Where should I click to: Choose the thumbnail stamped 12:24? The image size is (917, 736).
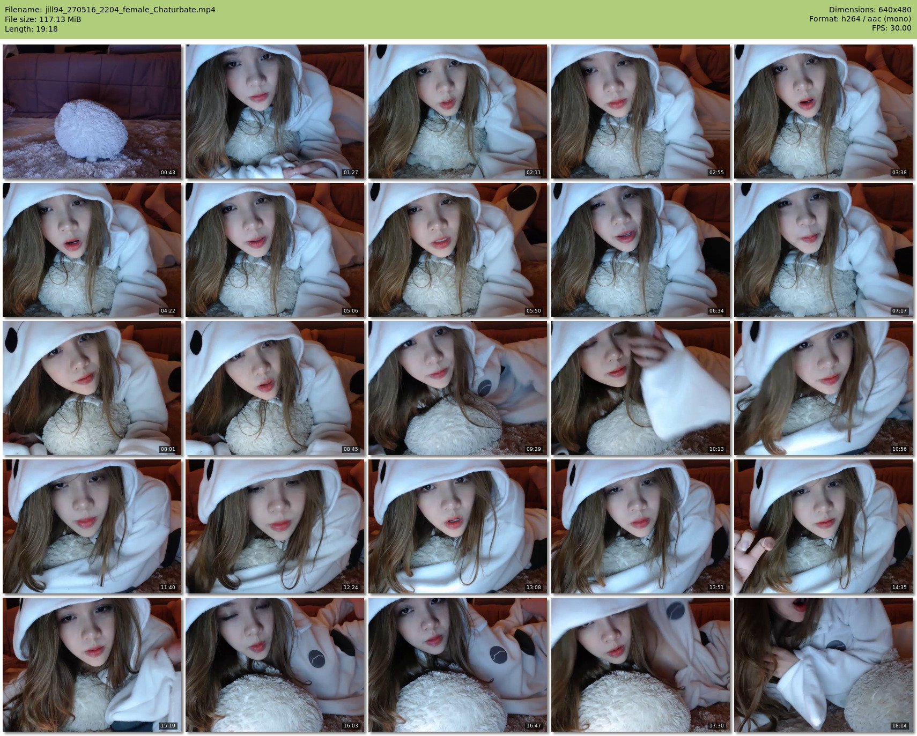pos(275,526)
